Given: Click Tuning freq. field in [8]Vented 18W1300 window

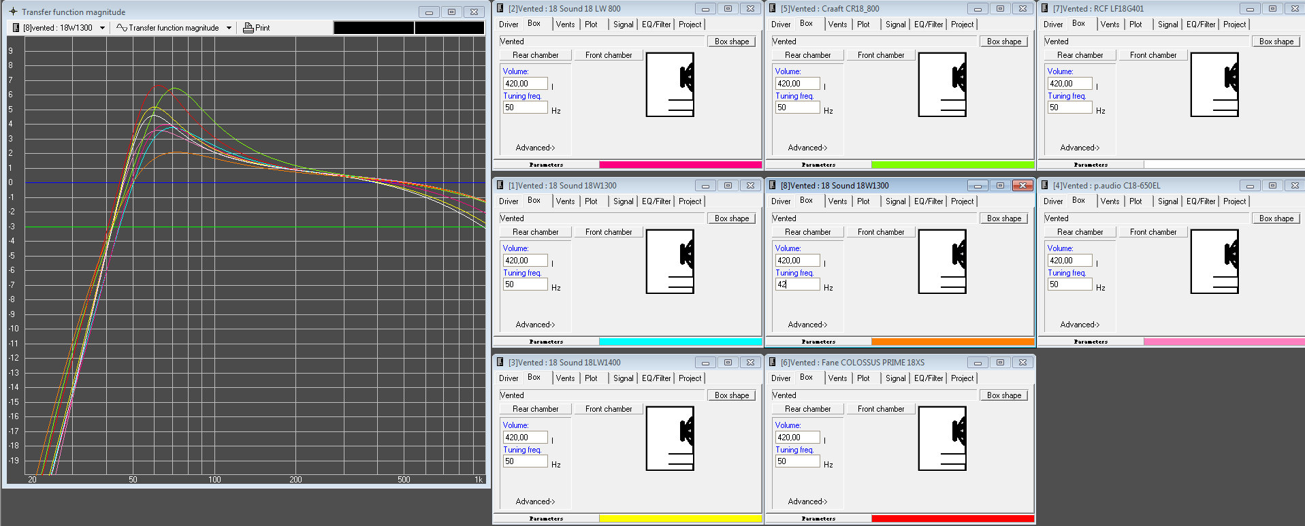Looking at the screenshot, I should pos(797,284).
